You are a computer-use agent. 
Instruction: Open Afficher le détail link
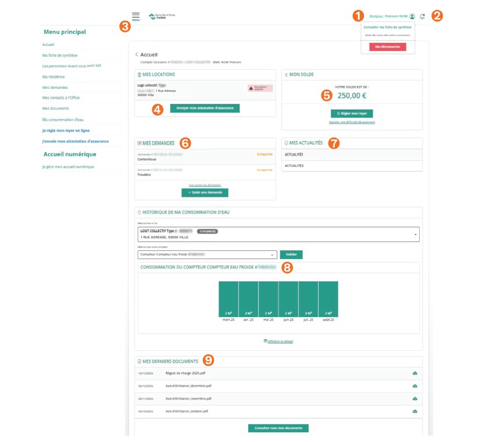280,342
